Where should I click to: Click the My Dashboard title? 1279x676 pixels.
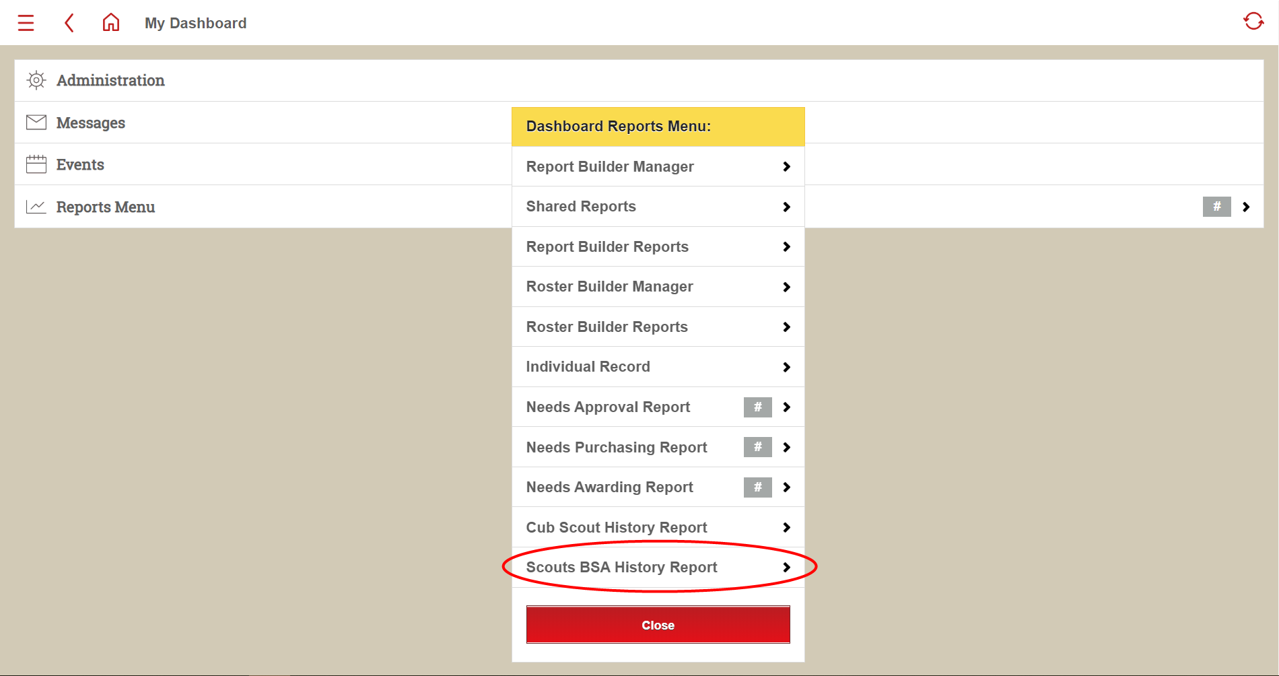pos(195,23)
